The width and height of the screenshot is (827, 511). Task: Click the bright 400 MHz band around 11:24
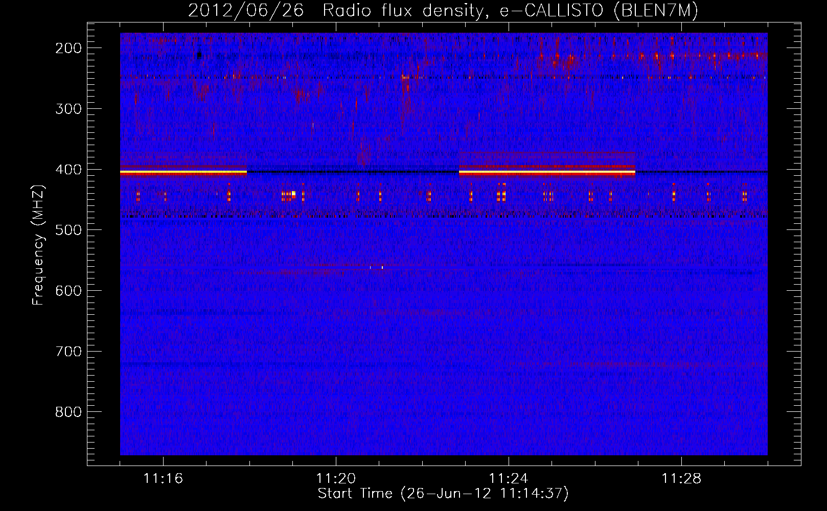click(547, 173)
